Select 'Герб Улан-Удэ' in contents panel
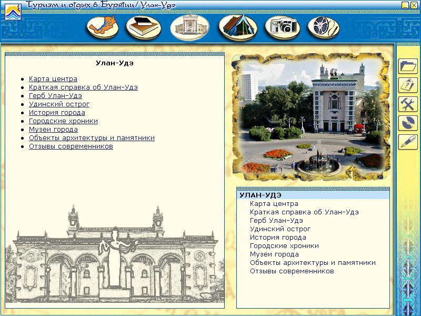The width and height of the screenshot is (421, 316). tap(276, 221)
